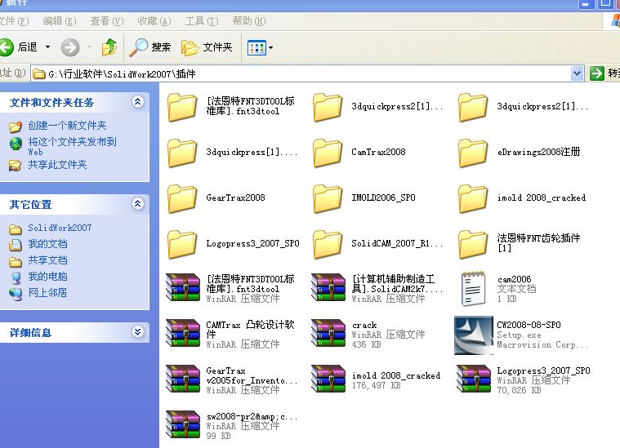Select the [法恩特FNT3DTOOL标准库].fnt3dtool folder icon
The image size is (620, 448).
pos(182,107)
